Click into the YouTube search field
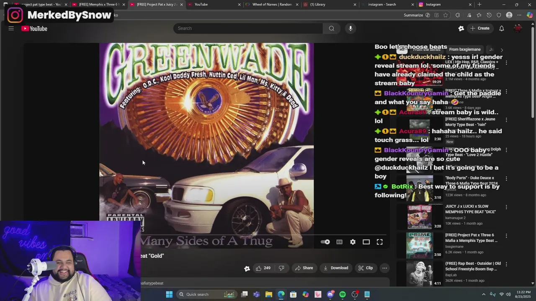 (x=248, y=28)
